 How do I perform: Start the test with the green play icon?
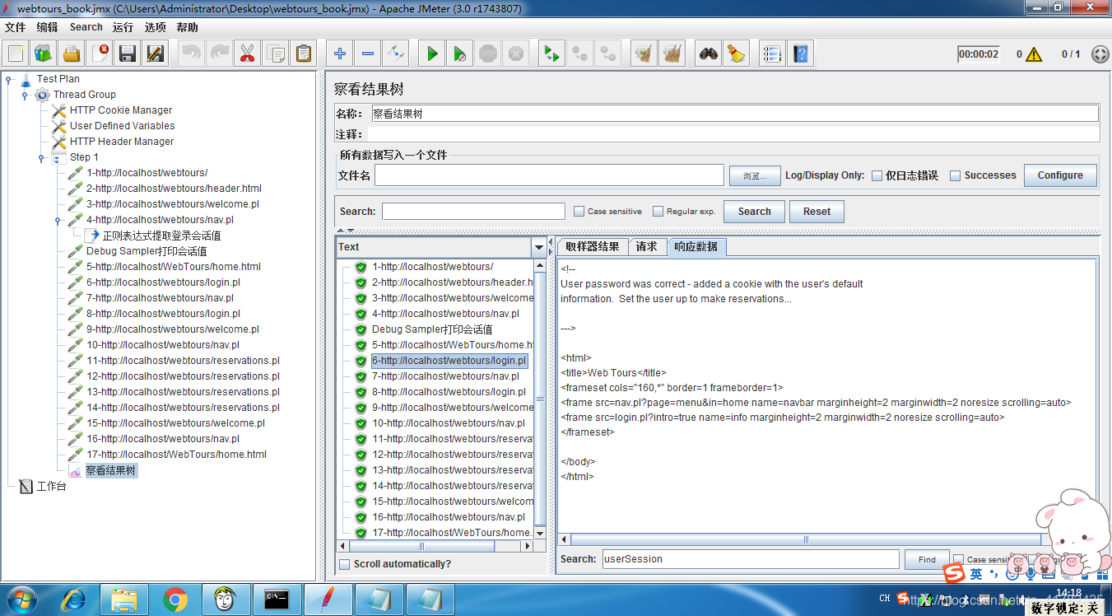[432, 54]
